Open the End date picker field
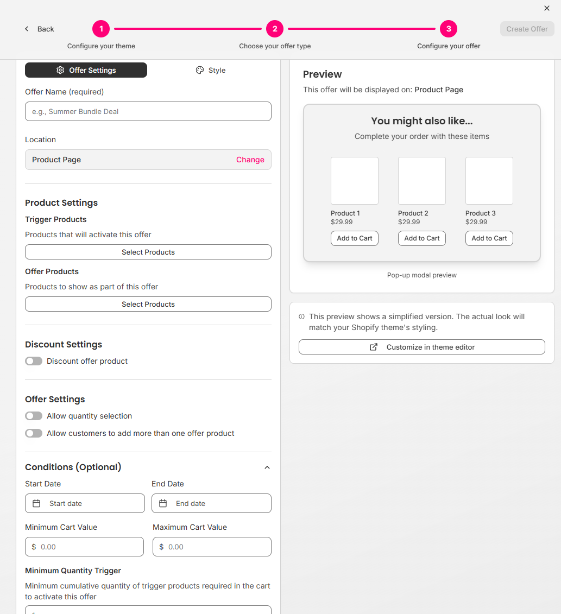The height and width of the screenshot is (614, 561). [x=212, y=504]
